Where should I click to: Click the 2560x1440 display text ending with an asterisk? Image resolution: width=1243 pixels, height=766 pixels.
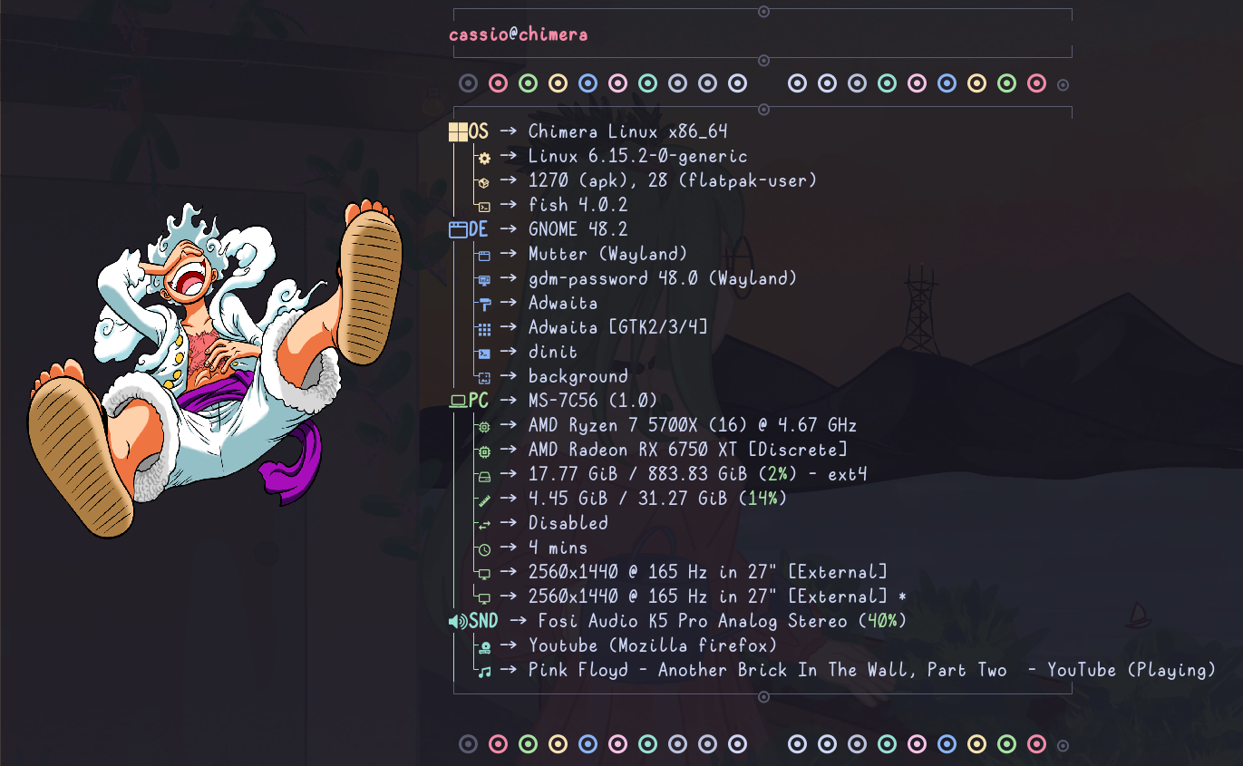click(718, 597)
